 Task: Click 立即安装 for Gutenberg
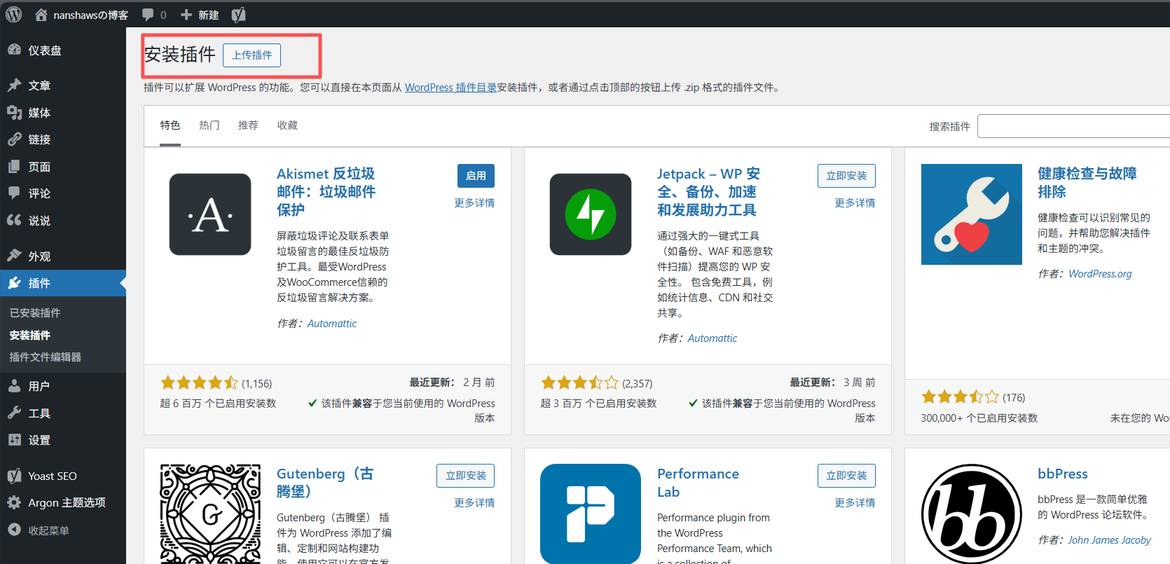point(466,476)
